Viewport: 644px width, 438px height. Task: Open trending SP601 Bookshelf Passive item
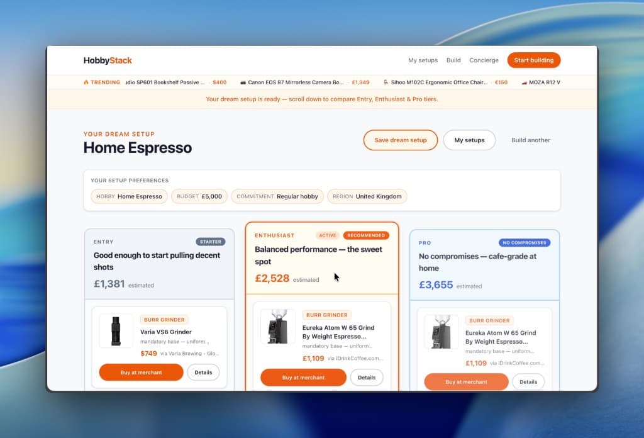(176, 82)
